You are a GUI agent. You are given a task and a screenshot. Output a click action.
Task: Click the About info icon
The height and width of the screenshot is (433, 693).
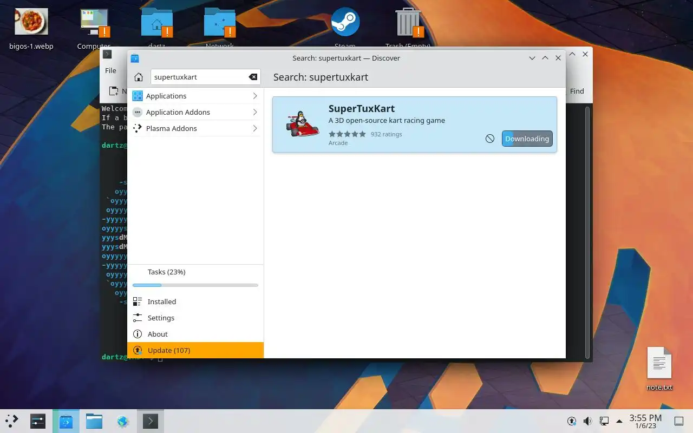click(138, 334)
